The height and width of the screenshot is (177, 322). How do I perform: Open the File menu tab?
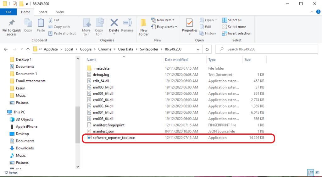click(x=8, y=12)
